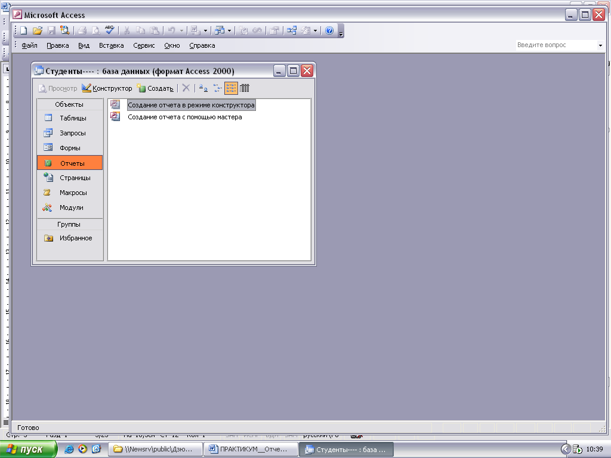Open the Окно menu
Viewport: 611px width, 458px height.
click(172, 45)
